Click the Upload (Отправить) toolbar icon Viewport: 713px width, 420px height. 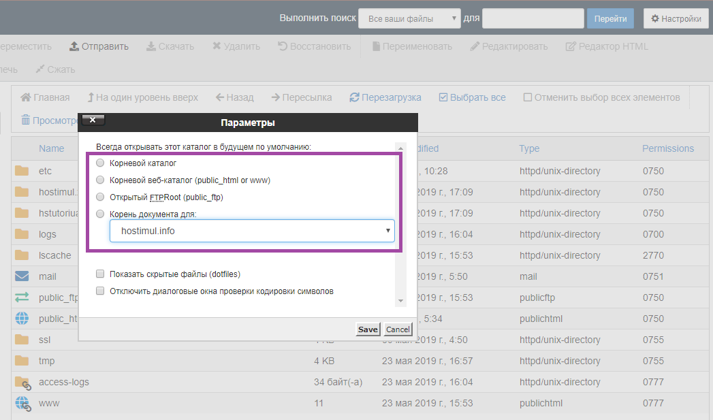[74, 46]
